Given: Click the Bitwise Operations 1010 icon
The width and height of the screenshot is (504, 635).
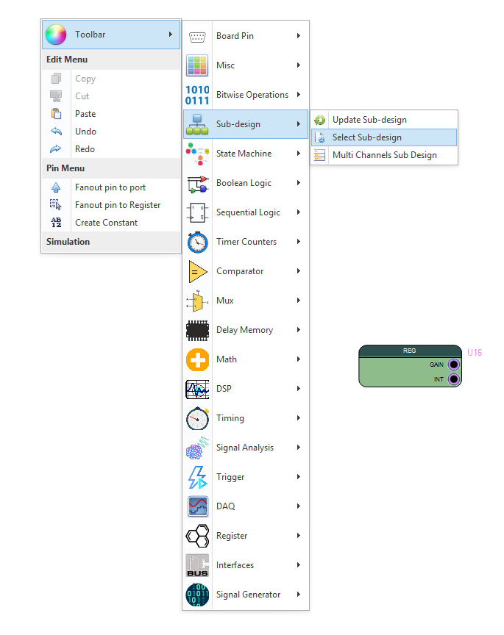Looking at the screenshot, I should 197,95.
